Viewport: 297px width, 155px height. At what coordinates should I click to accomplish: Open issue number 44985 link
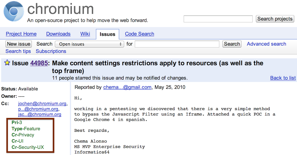point(39,63)
